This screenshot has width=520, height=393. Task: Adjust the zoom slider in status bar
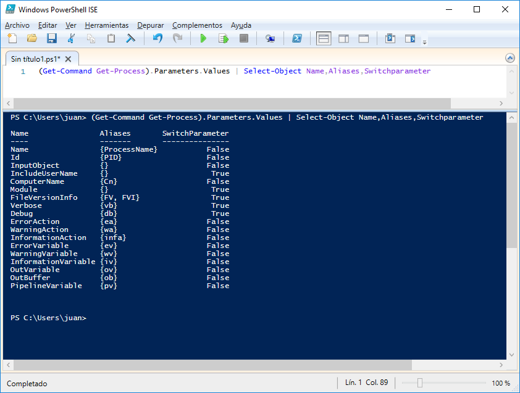coord(419,383)
